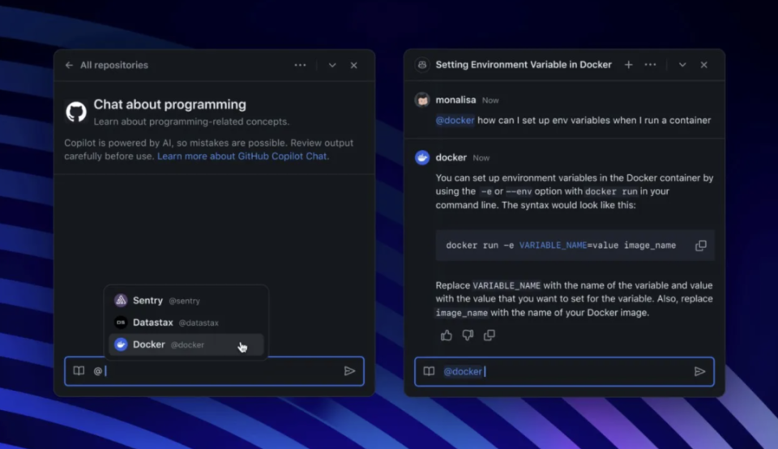Close the Setting Environment Variable in Docker panel

[703, 65]
